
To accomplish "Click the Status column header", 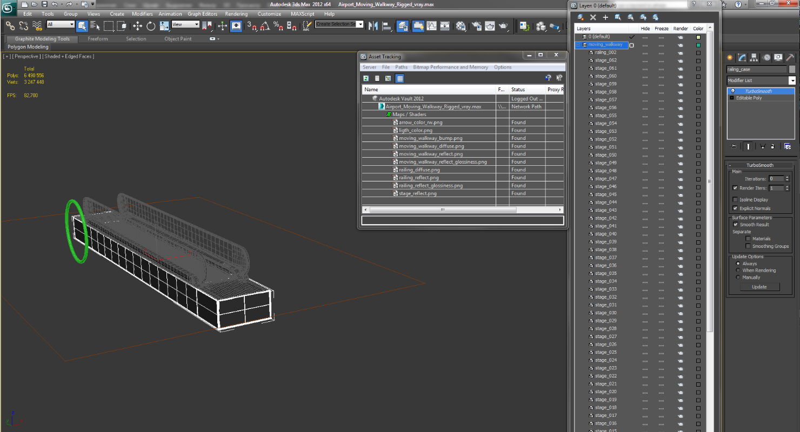I will click(527, 90).
